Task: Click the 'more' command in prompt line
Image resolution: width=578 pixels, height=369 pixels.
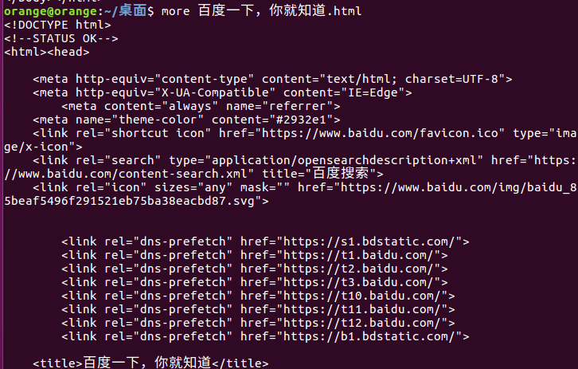Action: tap(175, 11)
